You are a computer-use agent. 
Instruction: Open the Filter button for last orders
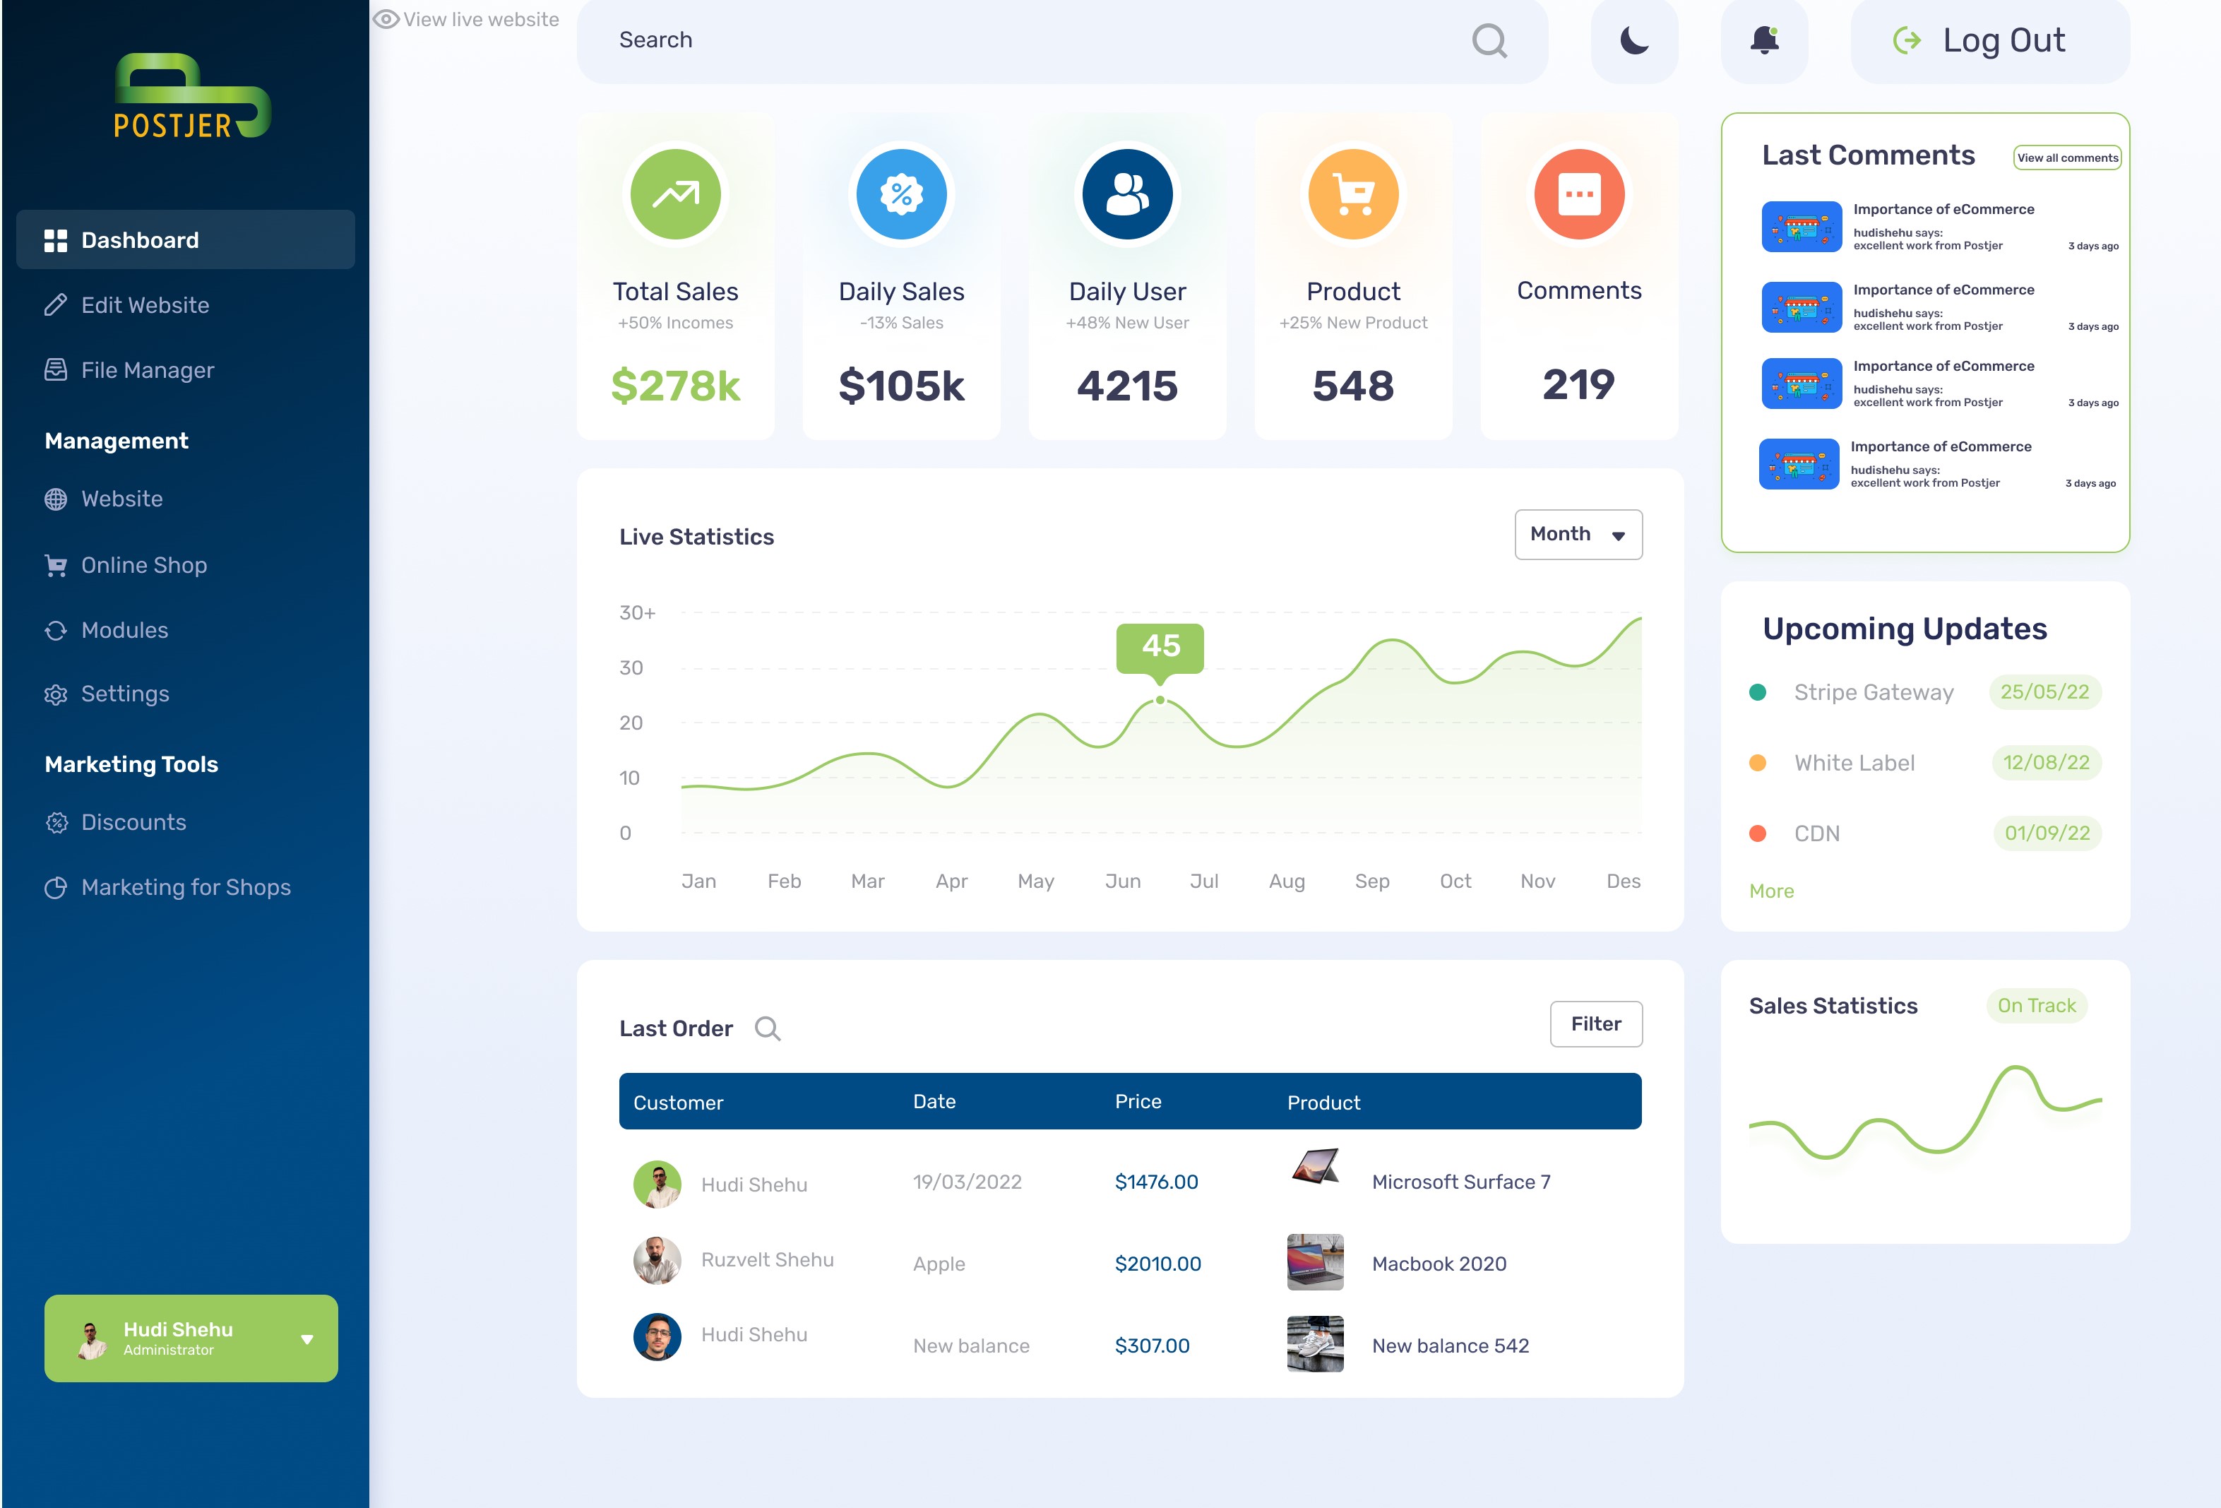1595,1023
